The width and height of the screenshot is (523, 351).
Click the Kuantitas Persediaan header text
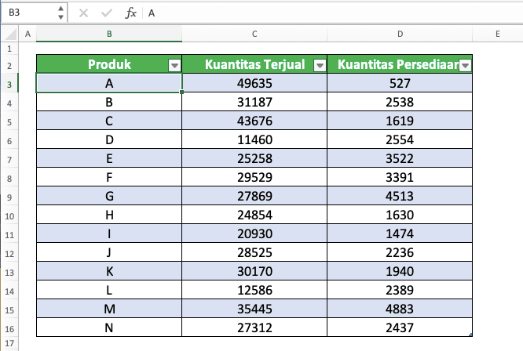pyautogui.click(x=399, y=64)
